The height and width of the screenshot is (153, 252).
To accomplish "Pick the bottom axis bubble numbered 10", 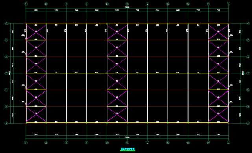I will [x=208, y=142].
